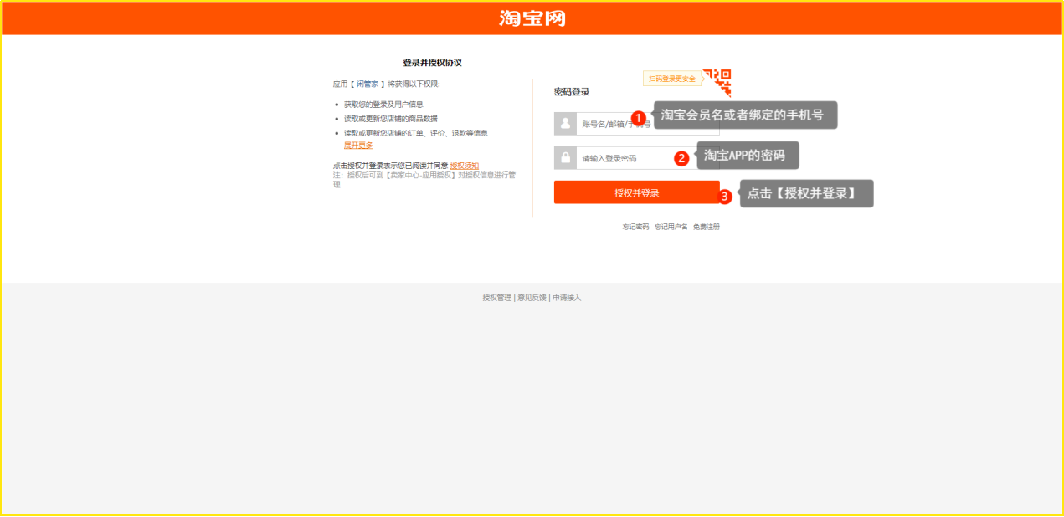The image size is (1064, 517).
Task: Click the red number 1 badge
Action: tap(638, 118)
